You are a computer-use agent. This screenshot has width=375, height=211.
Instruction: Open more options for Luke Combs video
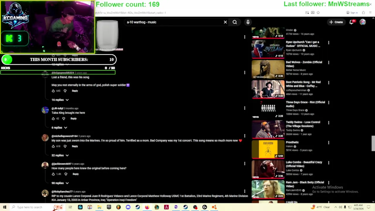pyautogui.click(x=328, y=163)
